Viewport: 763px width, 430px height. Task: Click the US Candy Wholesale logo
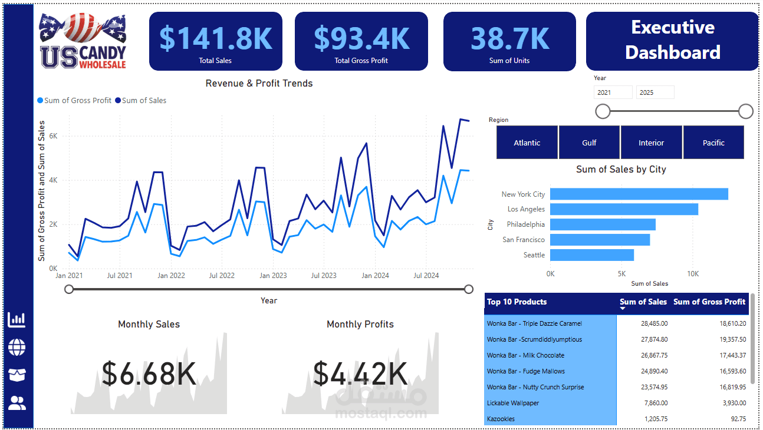coord(84,41)
